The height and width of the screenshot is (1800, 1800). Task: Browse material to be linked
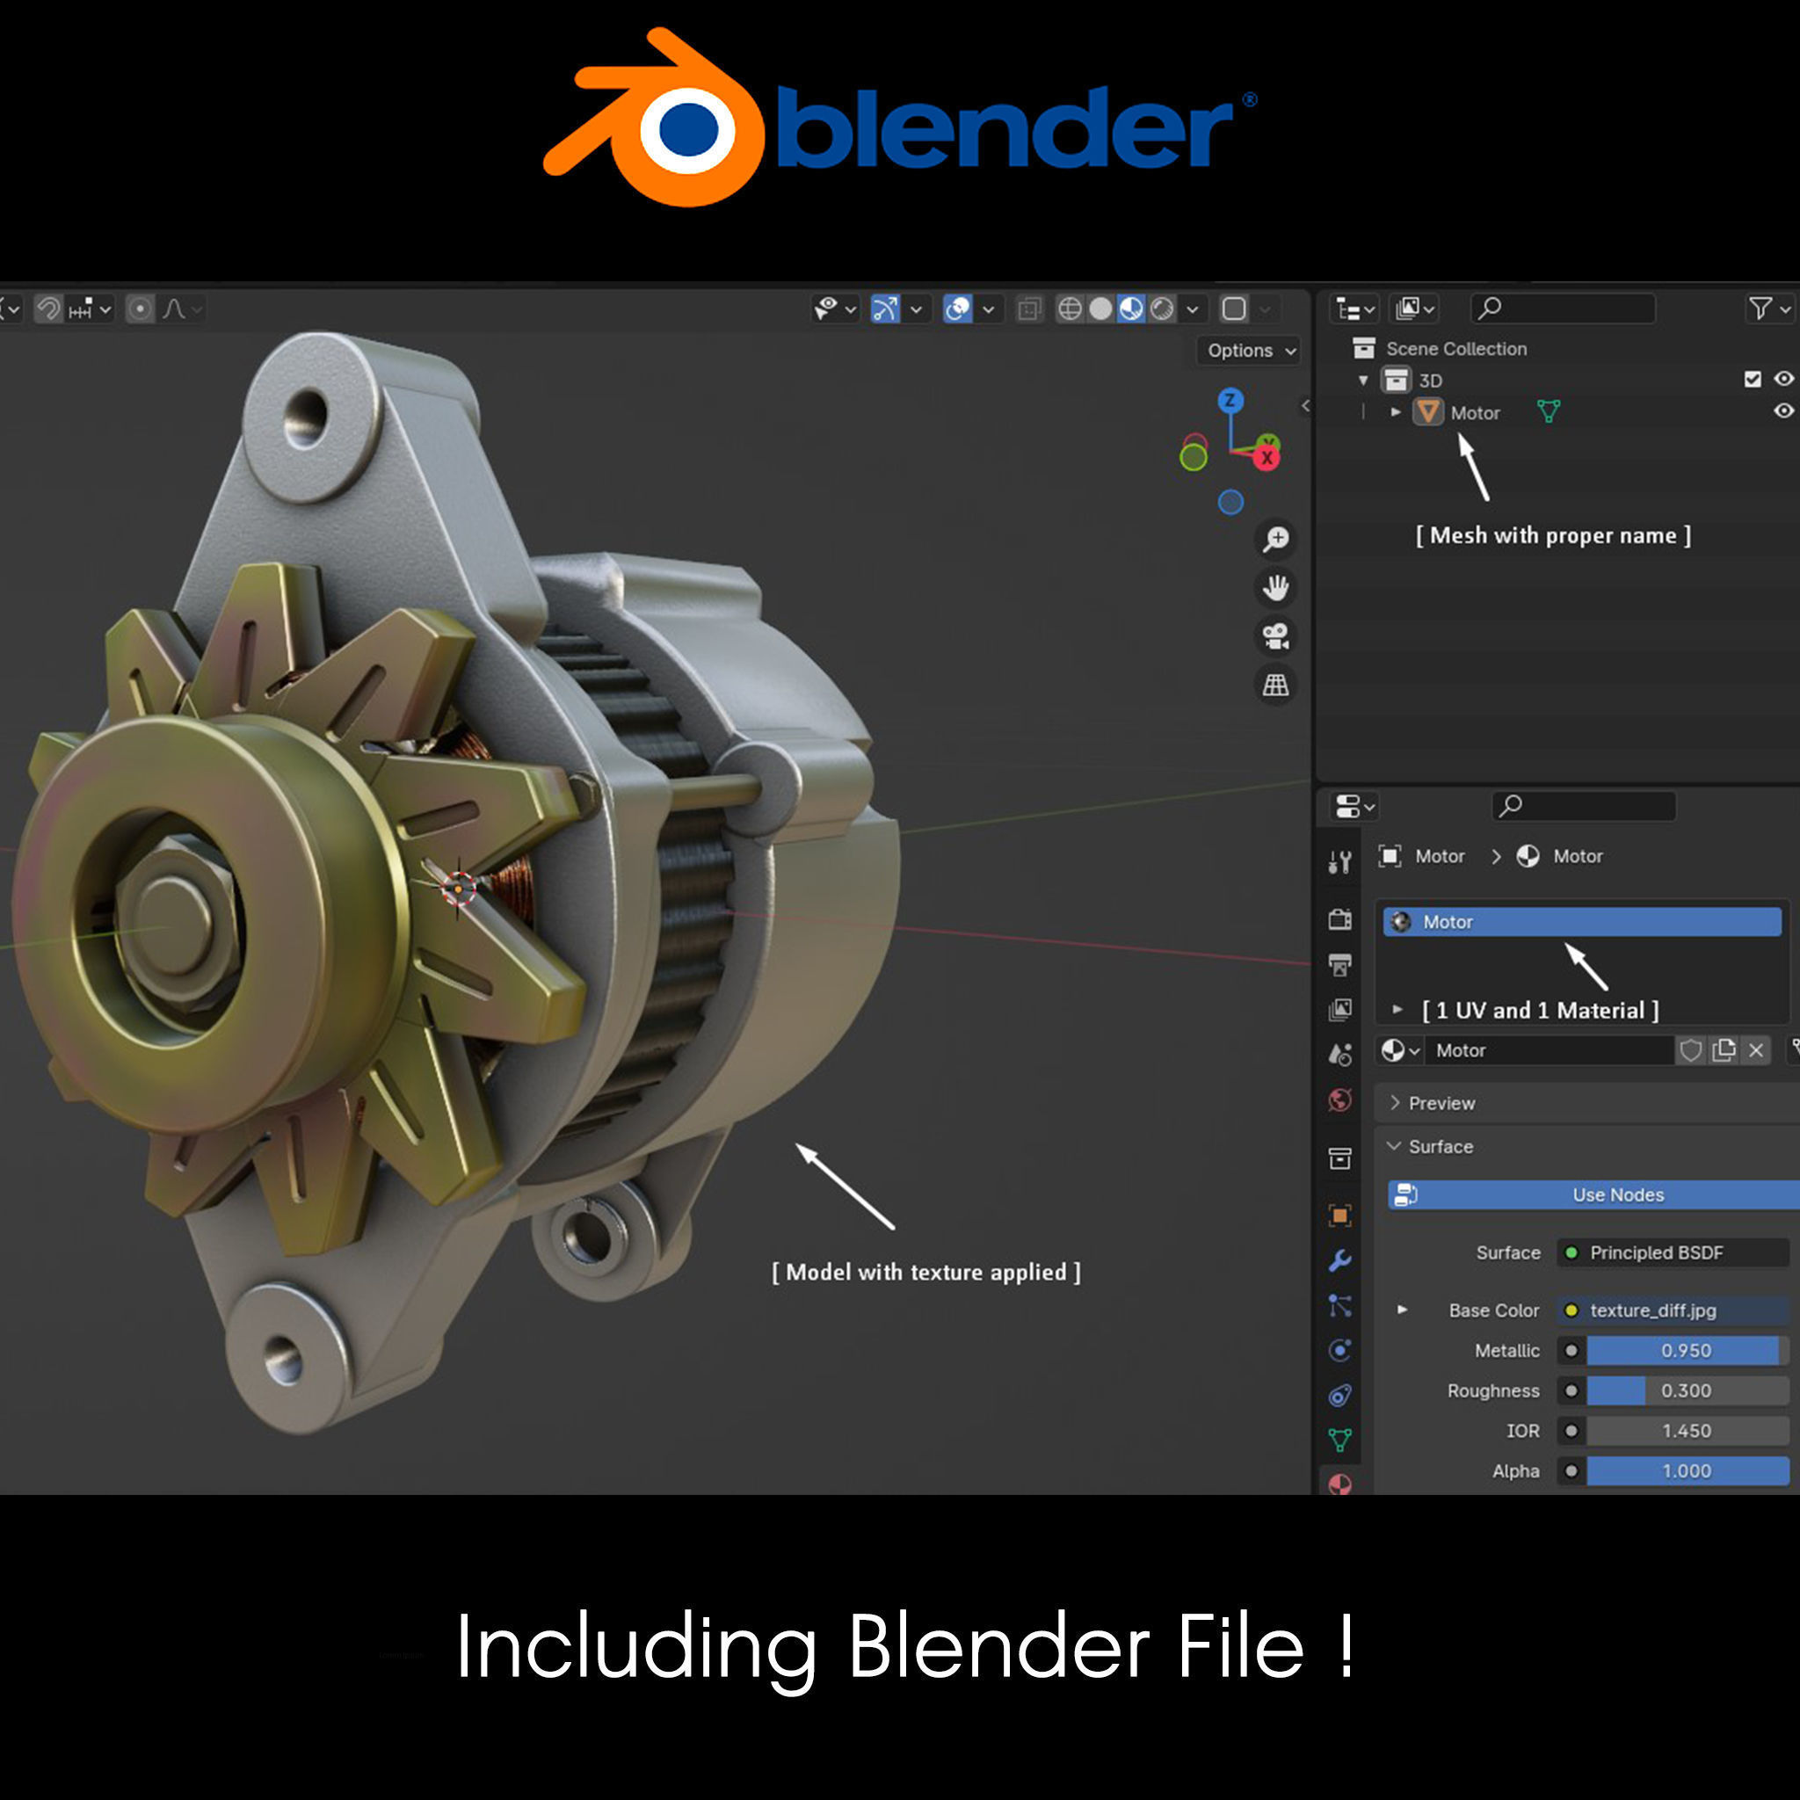point(1400,1051)
